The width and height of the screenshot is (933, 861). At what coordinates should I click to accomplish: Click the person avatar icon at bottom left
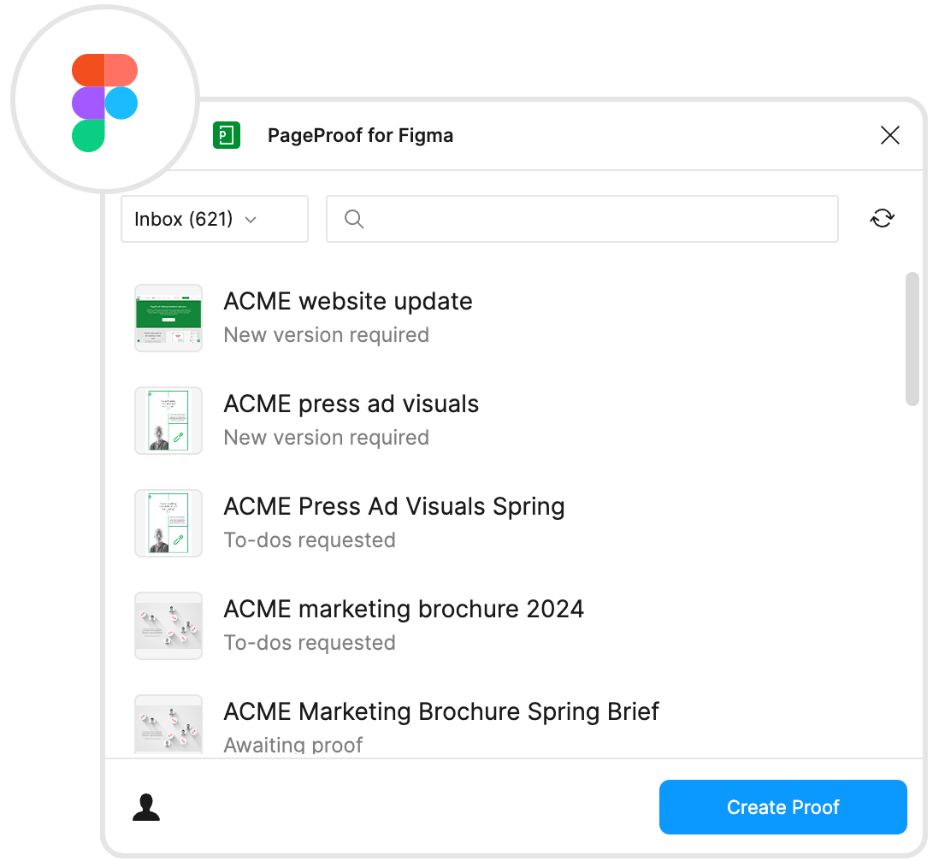[146, 806]
